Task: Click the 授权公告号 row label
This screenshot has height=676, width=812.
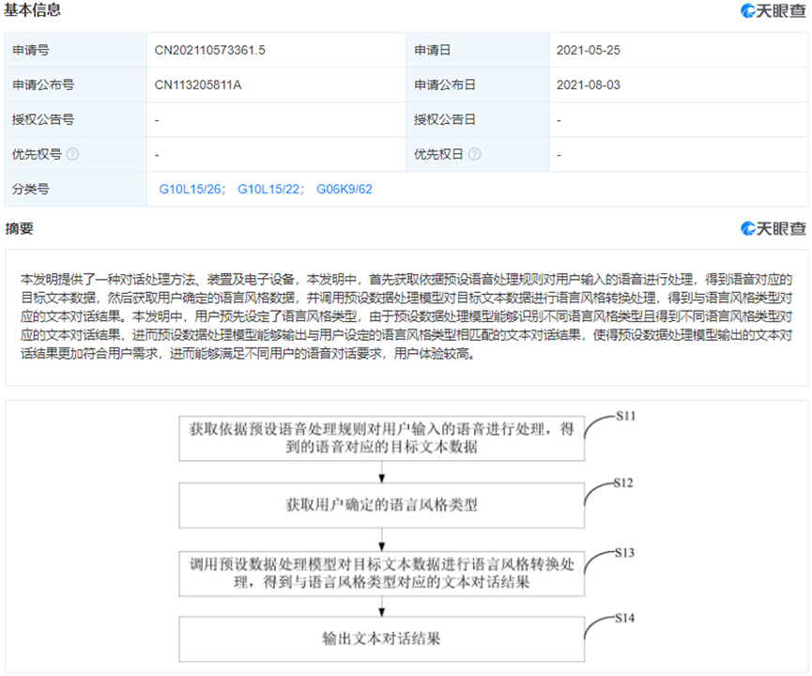Action: point(43,119)
